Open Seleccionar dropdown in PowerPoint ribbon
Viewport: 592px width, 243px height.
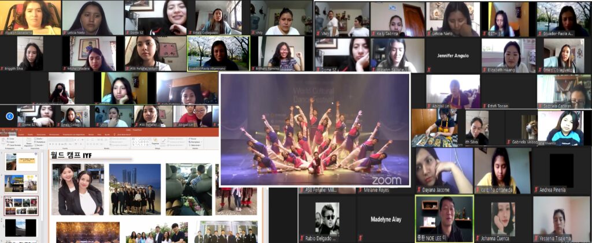coord(195,145)
